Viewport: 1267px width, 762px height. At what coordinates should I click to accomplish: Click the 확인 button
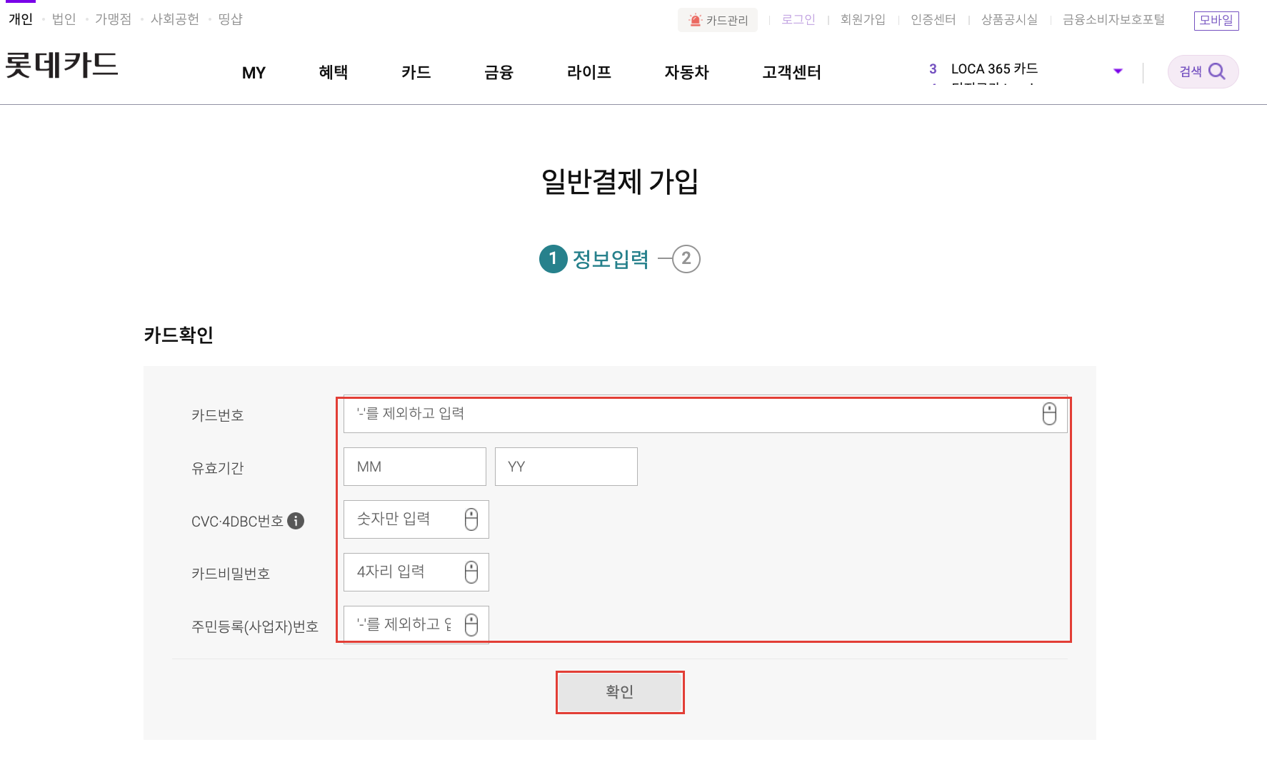click(x=620, y=692)
